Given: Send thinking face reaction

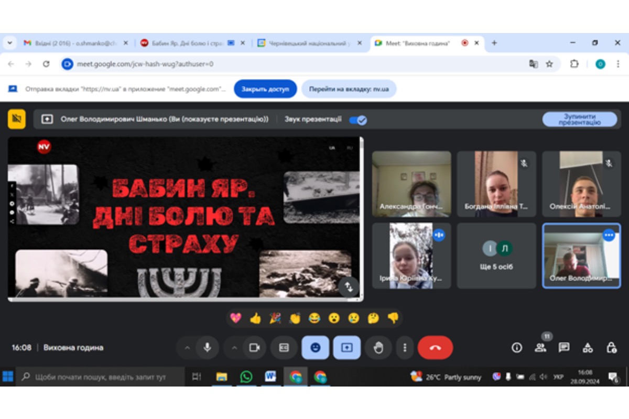Looking at the screenshot, I should coord(373,317).
